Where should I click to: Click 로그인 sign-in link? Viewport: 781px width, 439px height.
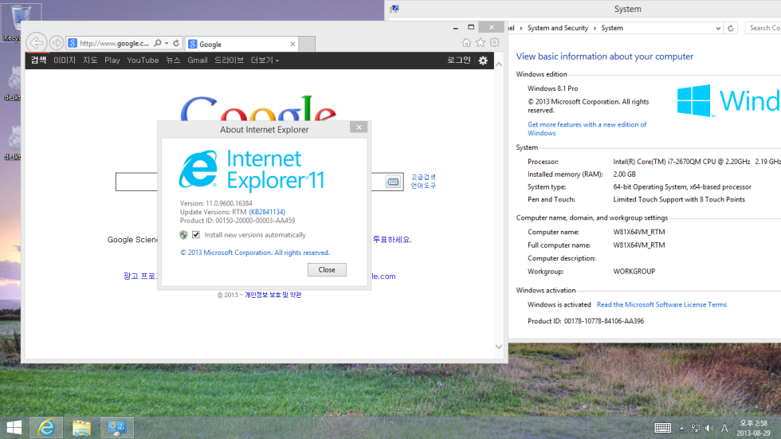[x=458, y=61]
